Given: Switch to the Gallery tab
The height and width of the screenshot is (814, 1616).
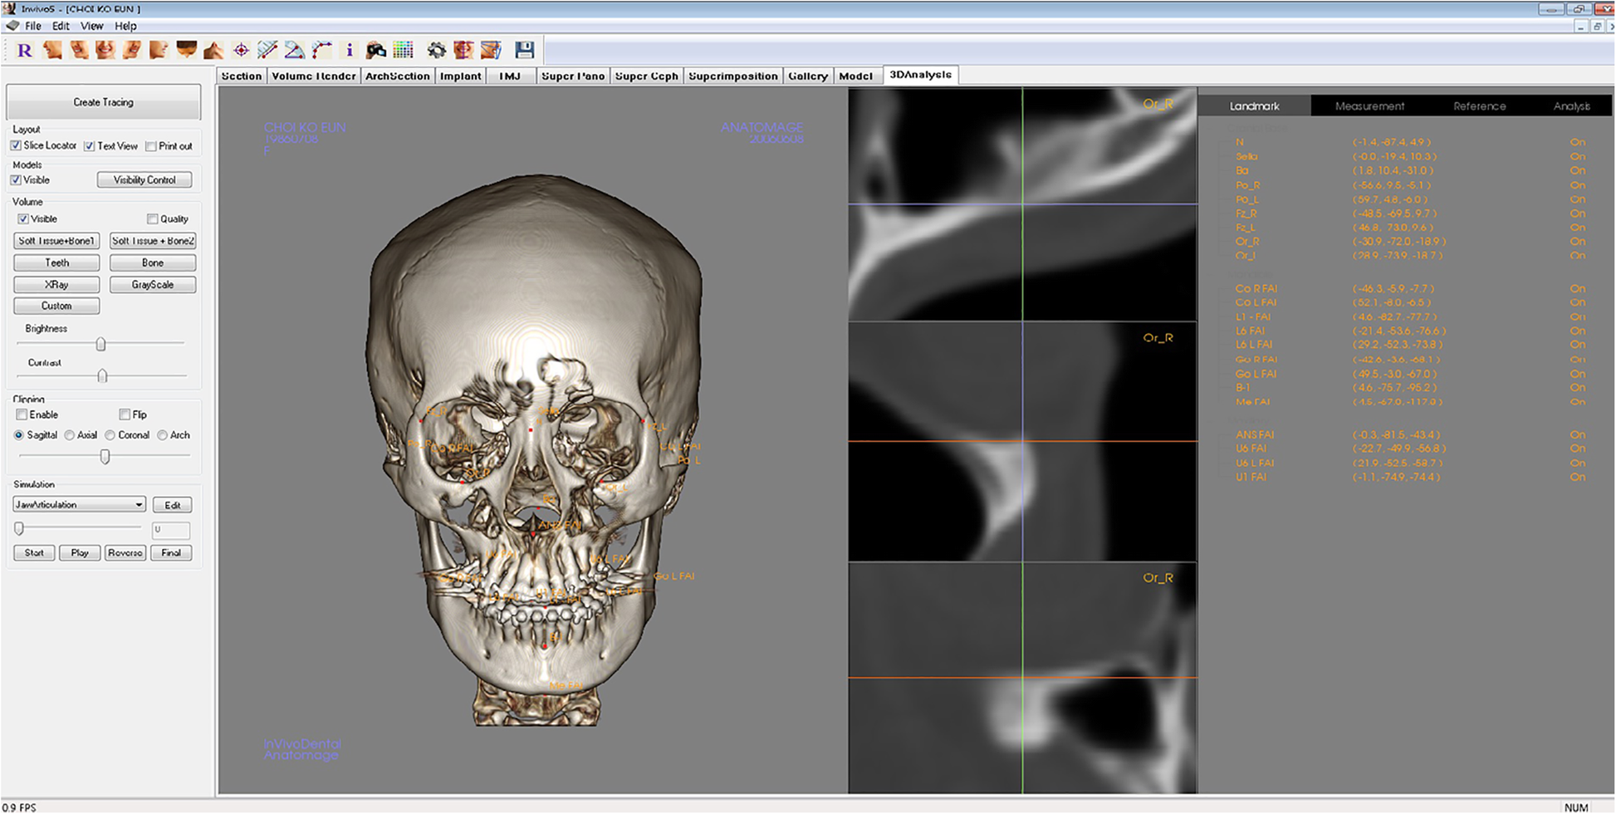Looking at the screenshot, I should (808, 76).
